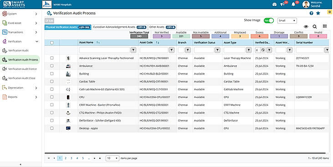Toggle the Show Image switch
This screenshot has height=167, width=333.
coord(269,20)
